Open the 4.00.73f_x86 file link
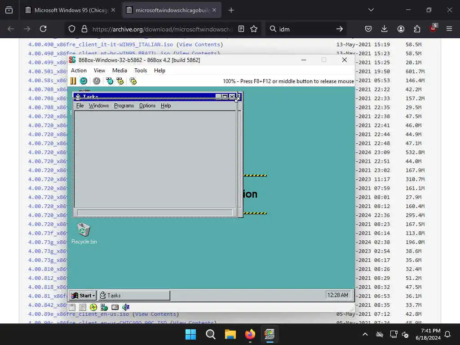This screenshot has width=460, height=345. (48, 233)
